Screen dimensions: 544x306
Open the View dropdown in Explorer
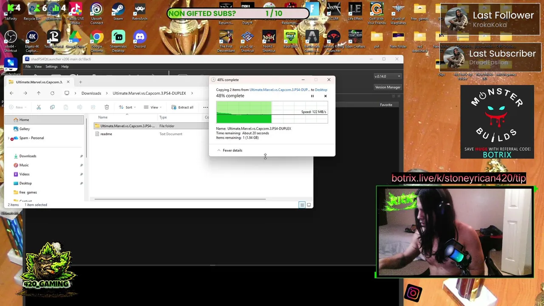point(153,107)
